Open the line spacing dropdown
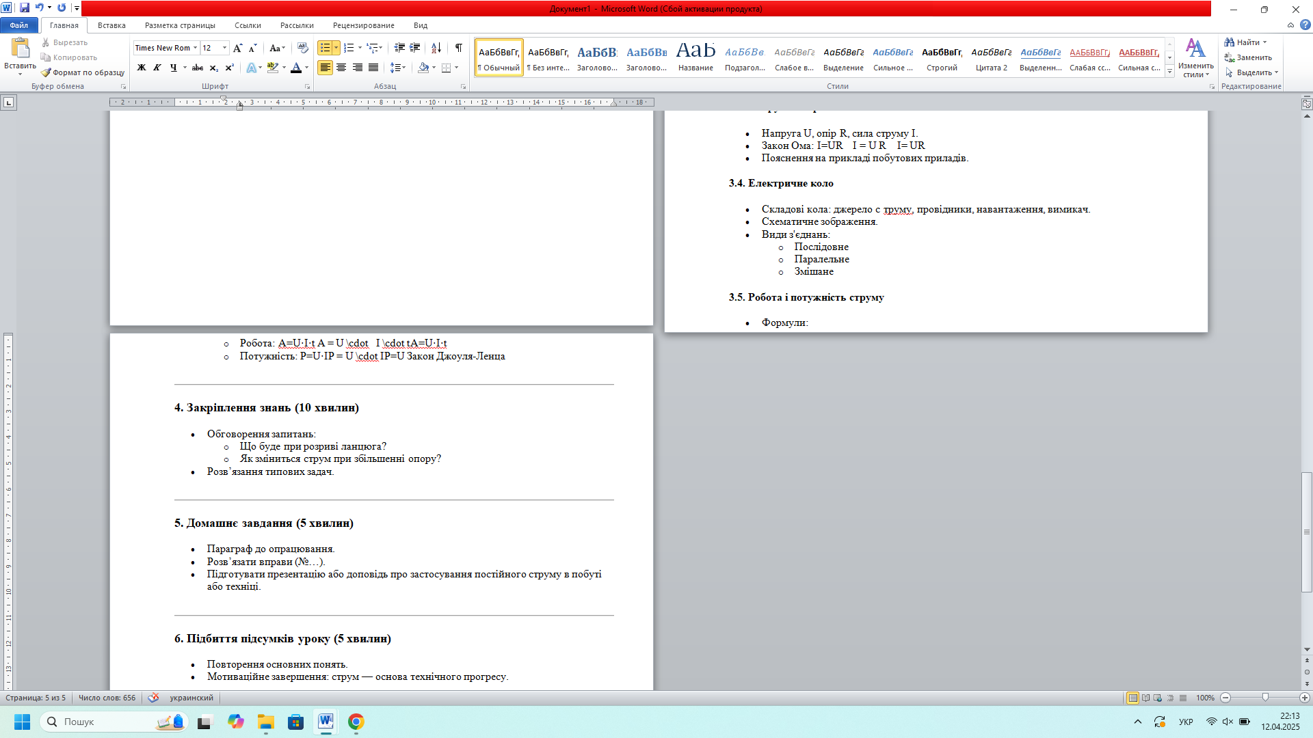This screenshot has height=738, width=1313. (x=397, y=68)
